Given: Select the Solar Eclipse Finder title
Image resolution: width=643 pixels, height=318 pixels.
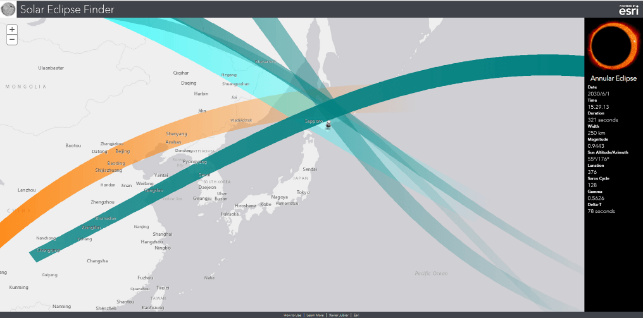Looking at the screenshot, I should (67, 9).
